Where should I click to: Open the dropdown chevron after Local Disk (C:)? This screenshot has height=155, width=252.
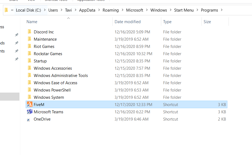[x=45, y=10]
